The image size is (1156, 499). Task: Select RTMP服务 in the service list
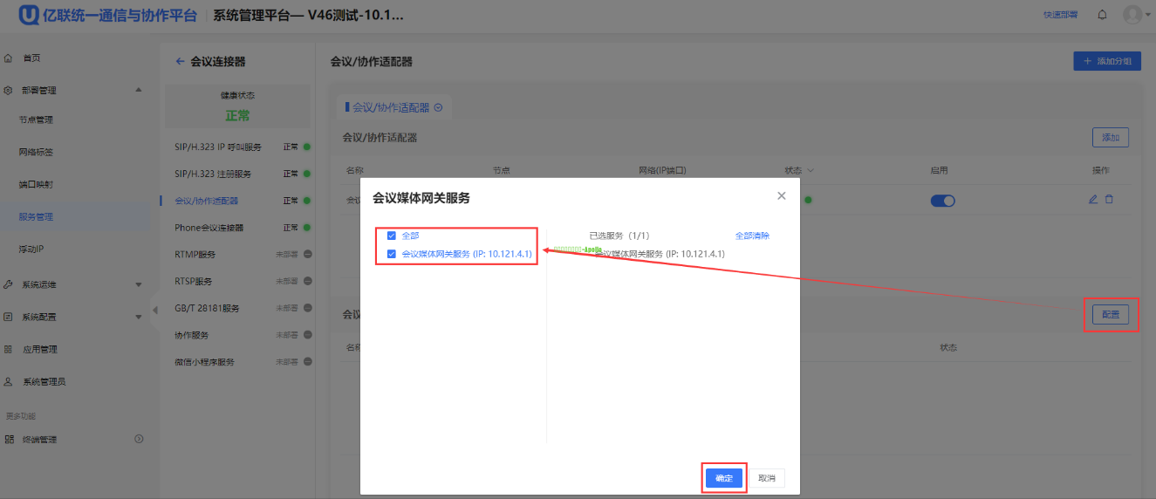(x=195, y=255)
